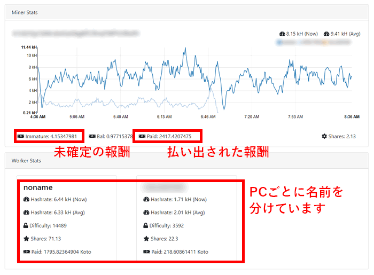Click the blurred worker name in second card
The height and width of the screenshot is (275, 374).
(x=164, y=187)
